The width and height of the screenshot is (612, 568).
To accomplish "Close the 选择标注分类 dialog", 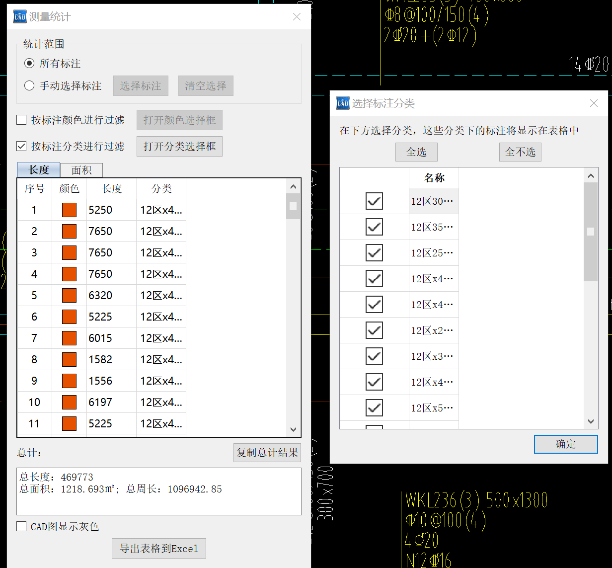I will click(594, 103).
